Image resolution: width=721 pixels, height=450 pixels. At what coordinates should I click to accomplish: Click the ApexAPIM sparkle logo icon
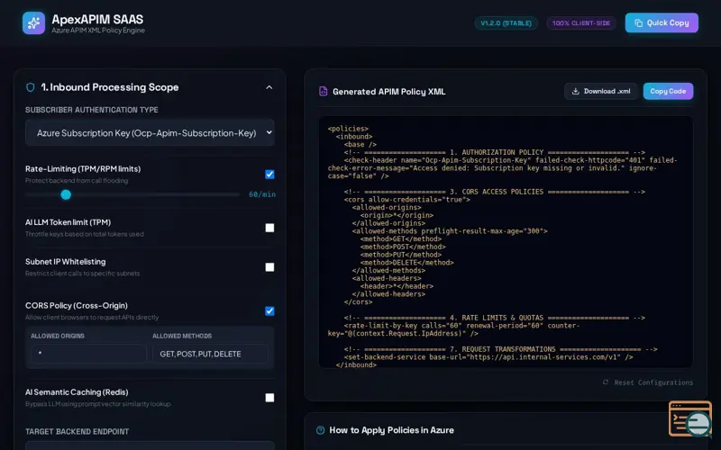point(33,23)
